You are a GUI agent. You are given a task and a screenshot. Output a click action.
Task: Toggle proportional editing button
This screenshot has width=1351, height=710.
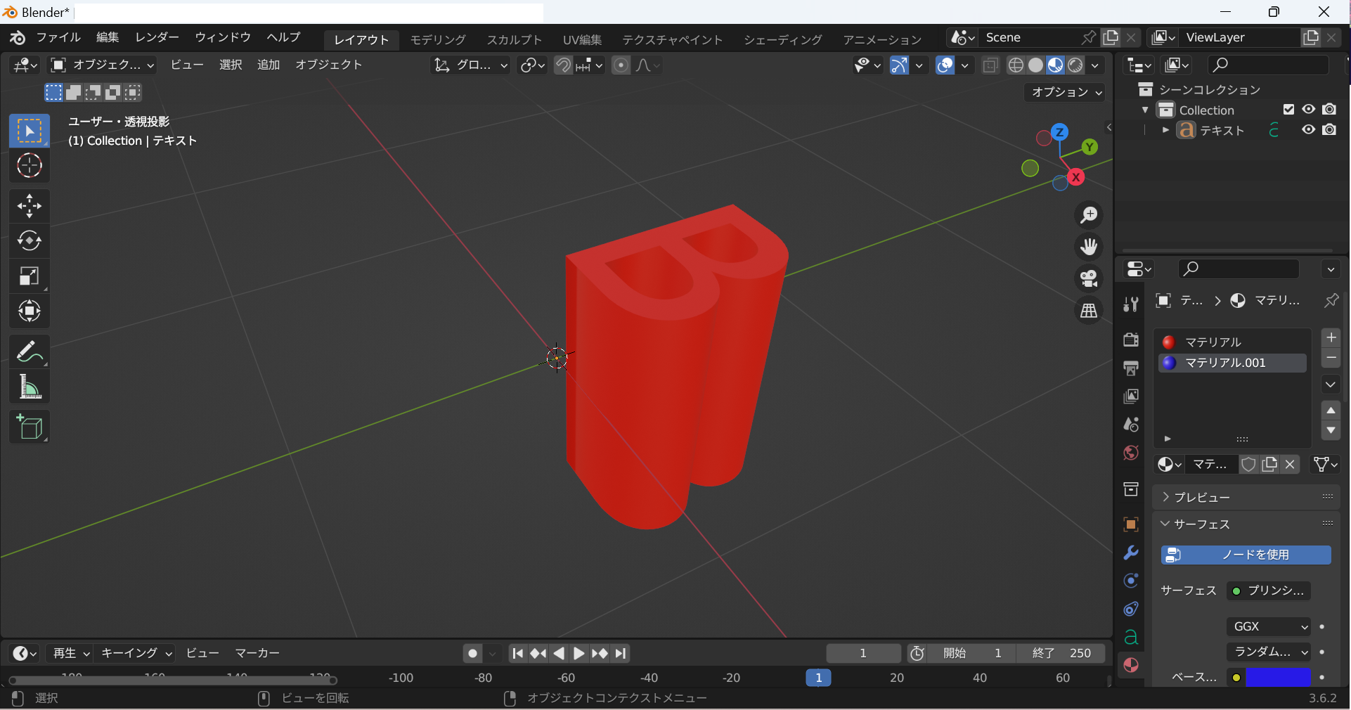coord(621,65)
